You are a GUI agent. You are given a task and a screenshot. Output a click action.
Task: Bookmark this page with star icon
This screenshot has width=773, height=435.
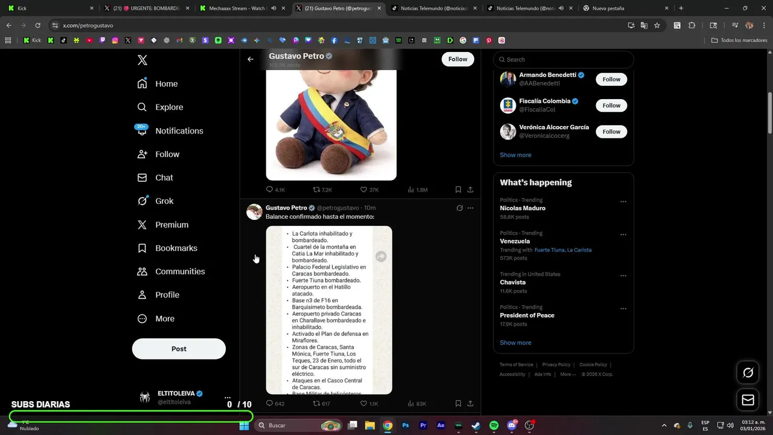pyautogui.click(x=657, y=25)
